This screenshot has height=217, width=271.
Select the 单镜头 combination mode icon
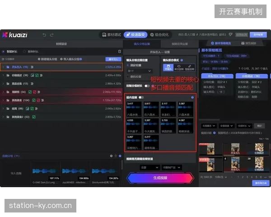click(x=168, y=67)
